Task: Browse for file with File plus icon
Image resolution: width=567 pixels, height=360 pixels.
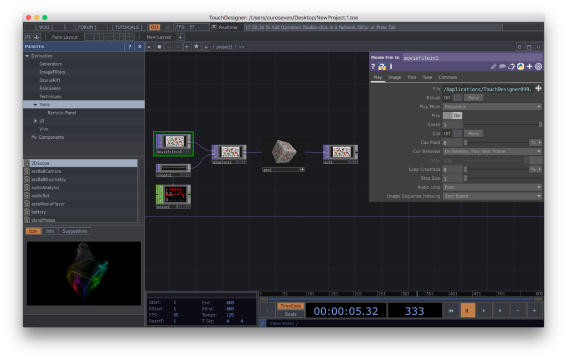Action: coord(538,89)
